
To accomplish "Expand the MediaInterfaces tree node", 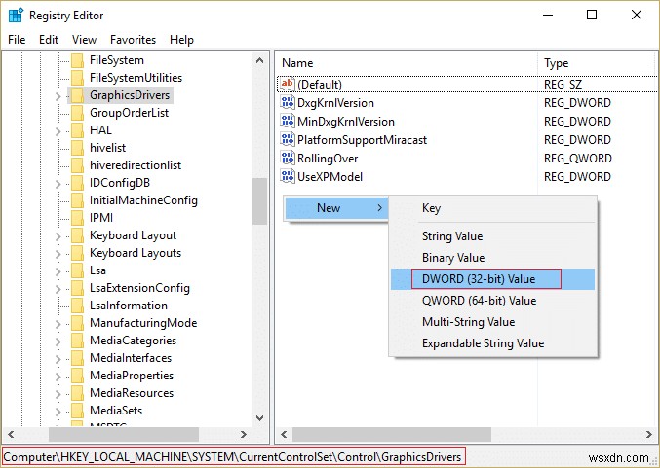I will coord(58,359).
